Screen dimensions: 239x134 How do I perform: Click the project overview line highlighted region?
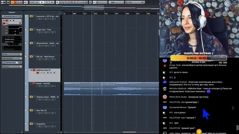[94, 7]
